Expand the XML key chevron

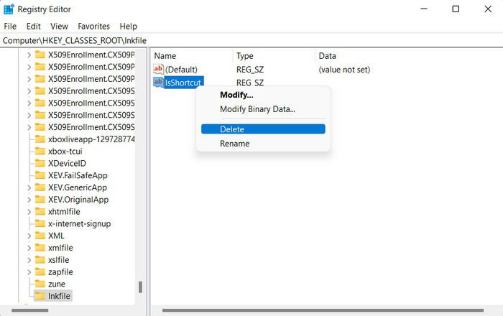point(29,236)
